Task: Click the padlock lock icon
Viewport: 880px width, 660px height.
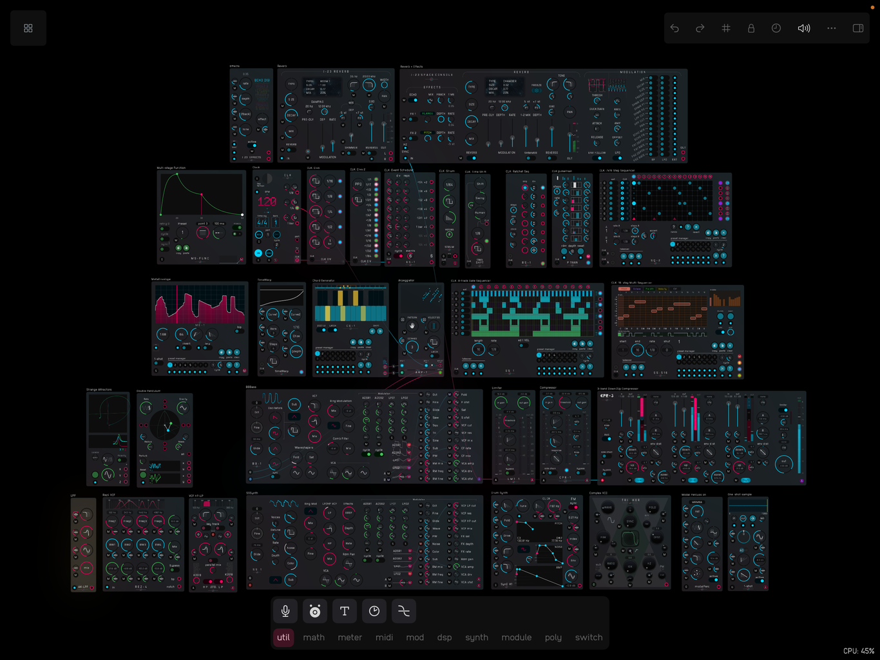Action: click(751, 28)
